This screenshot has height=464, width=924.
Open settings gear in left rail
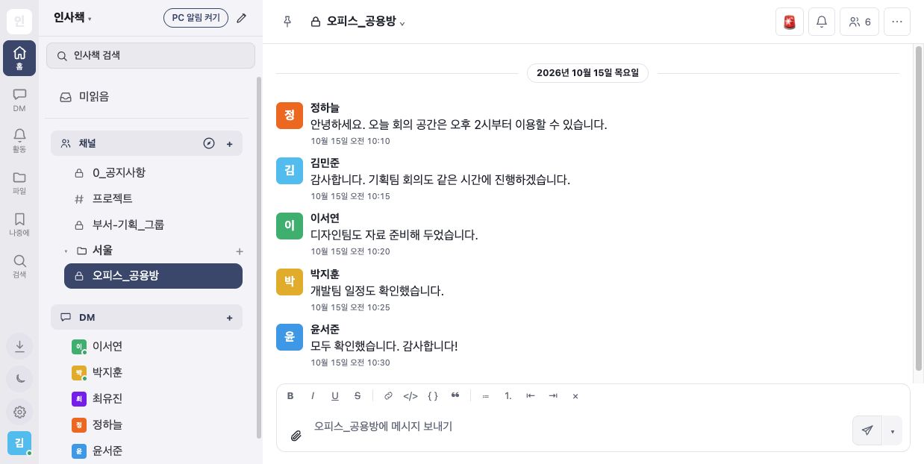point(19,412)
